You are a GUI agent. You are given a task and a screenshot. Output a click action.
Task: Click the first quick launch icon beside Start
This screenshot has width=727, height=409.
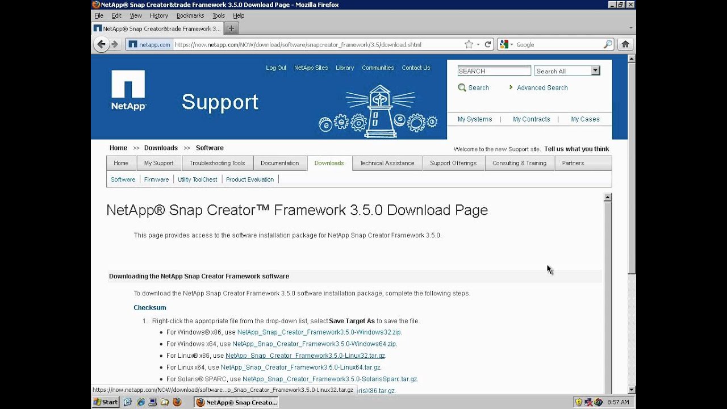128,402
